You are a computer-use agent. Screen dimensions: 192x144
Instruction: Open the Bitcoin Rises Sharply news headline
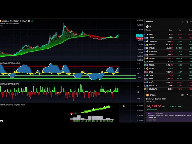click(169, 117)
